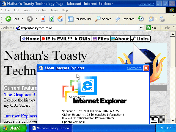Print the page with the printer icon
Screen dimensions: 176x132
coord(162,19)
